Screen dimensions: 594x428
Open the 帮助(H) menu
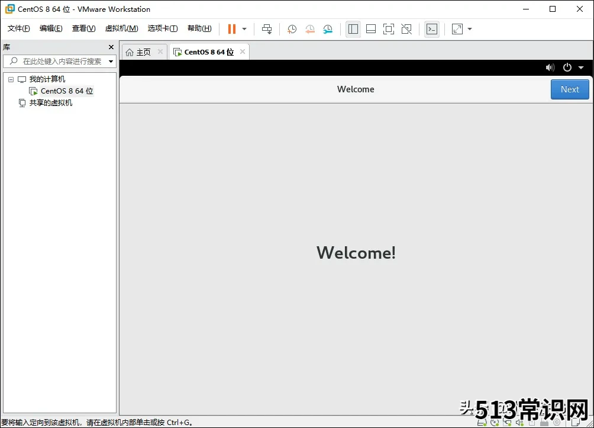tap(199, 28)
